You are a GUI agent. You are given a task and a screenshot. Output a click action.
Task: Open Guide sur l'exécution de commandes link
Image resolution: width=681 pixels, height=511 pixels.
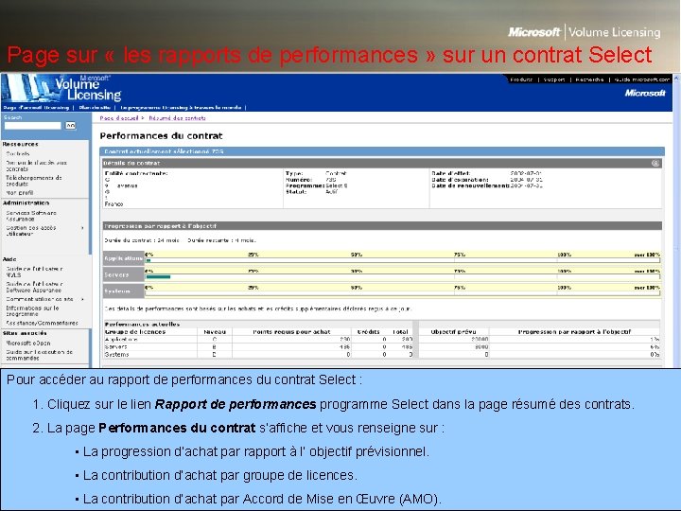coord(40,355)
